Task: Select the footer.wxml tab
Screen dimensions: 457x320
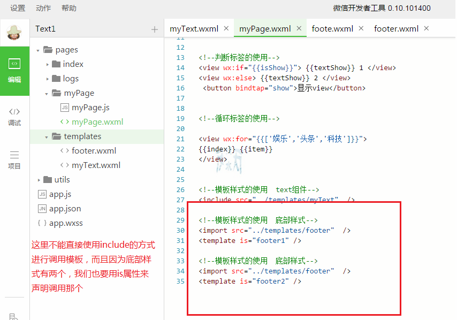Action: tap(396, 28)
